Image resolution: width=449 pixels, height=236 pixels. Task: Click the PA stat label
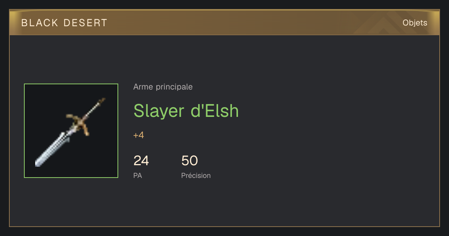point(138,175)
